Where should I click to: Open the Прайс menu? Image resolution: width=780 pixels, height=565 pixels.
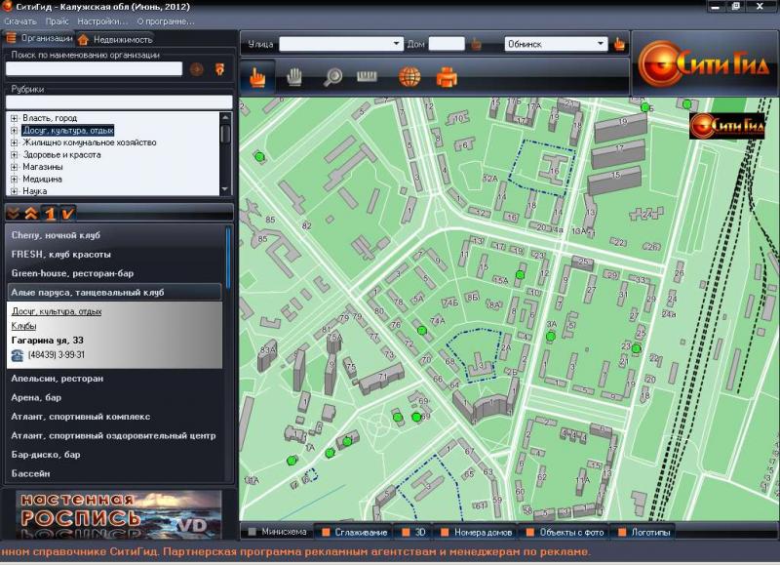click(x=58, y=21)
